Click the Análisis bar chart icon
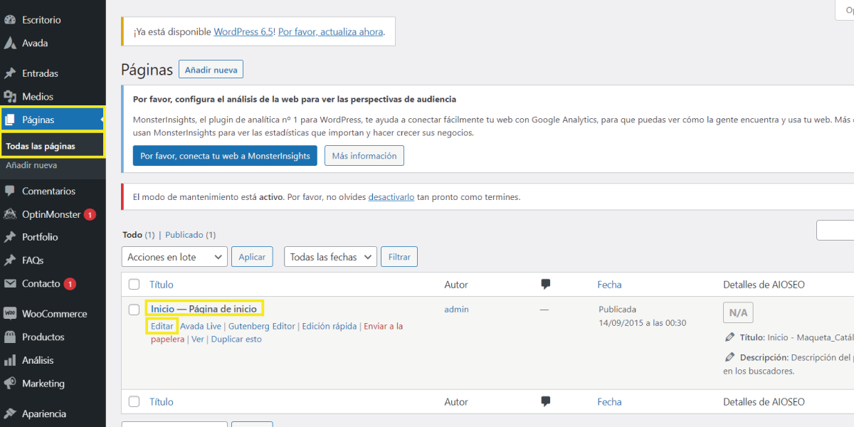The height and width of the screenshot is (427, 854). (10, 361)
